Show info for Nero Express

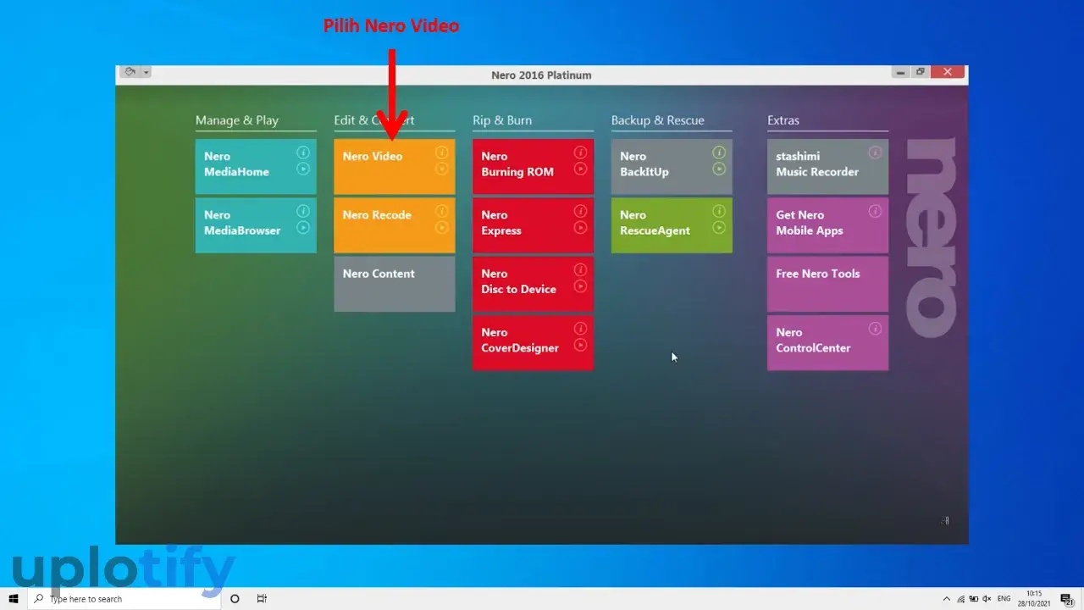click(580, 211)
